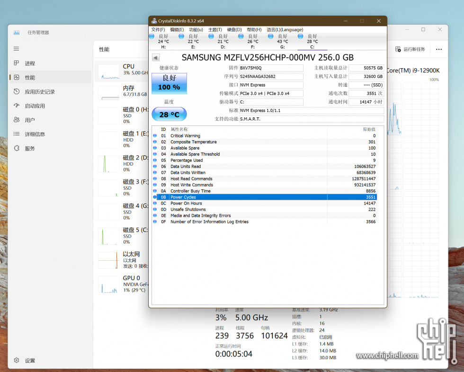Toggle Task Manager hamburger navigation menu
Image resolution: width=464 pixels, height=372 pixels.
pos(16,49)
